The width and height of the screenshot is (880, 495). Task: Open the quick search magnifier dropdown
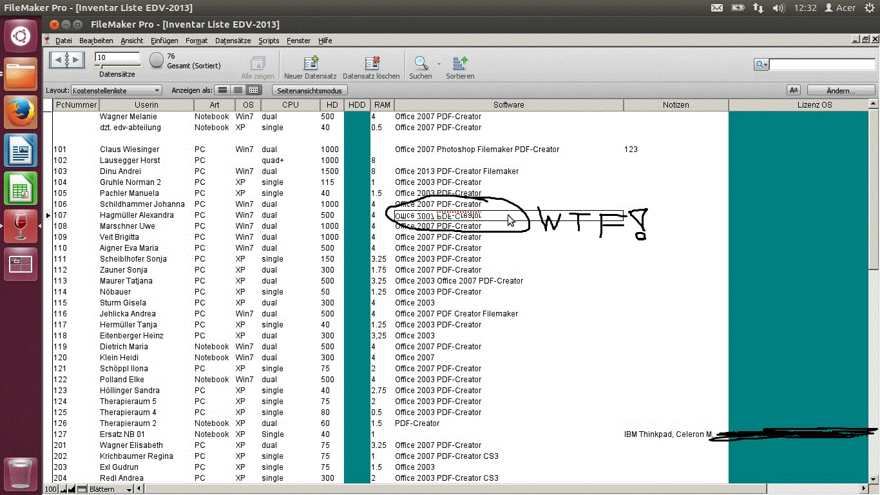(x=761, y=64)
